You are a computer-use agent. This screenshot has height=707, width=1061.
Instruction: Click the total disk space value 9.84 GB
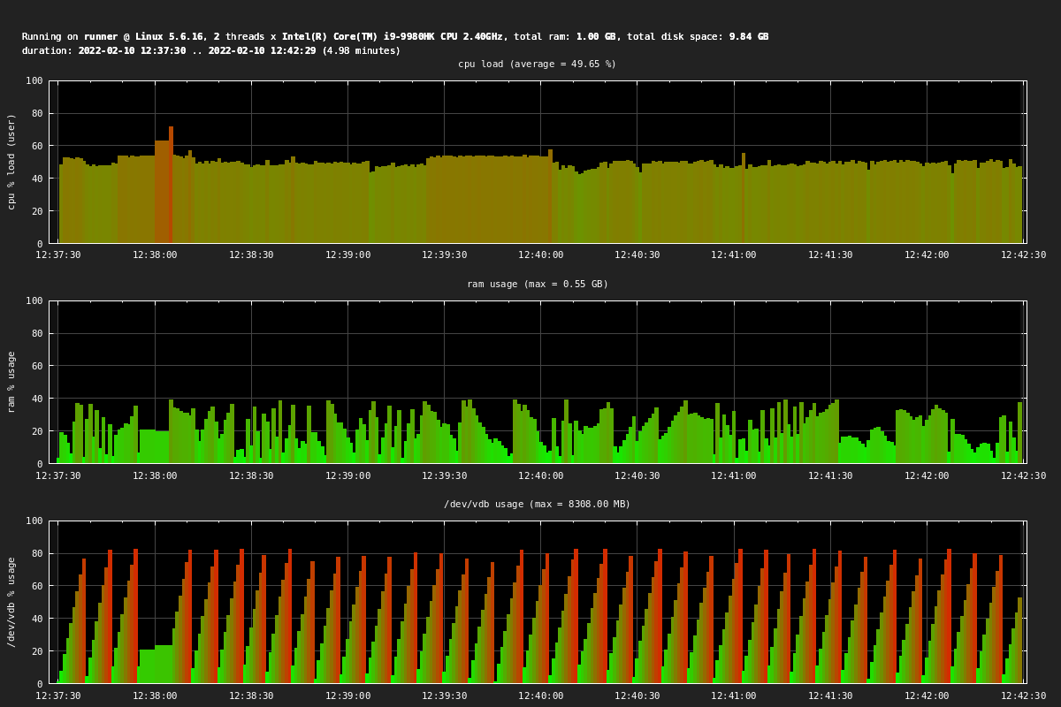(748, 37)
